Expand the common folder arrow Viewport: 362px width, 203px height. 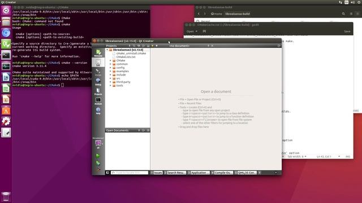[x=111, y=64]
